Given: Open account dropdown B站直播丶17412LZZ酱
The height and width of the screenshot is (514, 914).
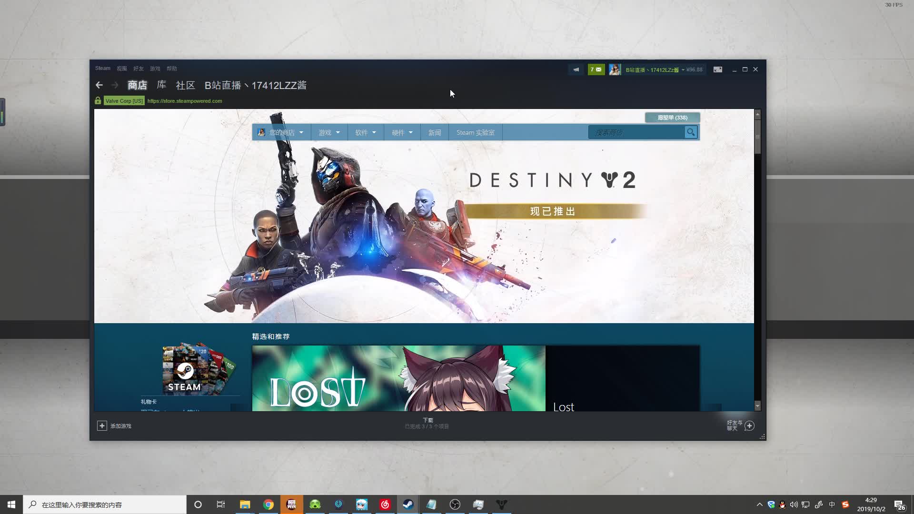Looking at the screenshot, I should [655, 69].
